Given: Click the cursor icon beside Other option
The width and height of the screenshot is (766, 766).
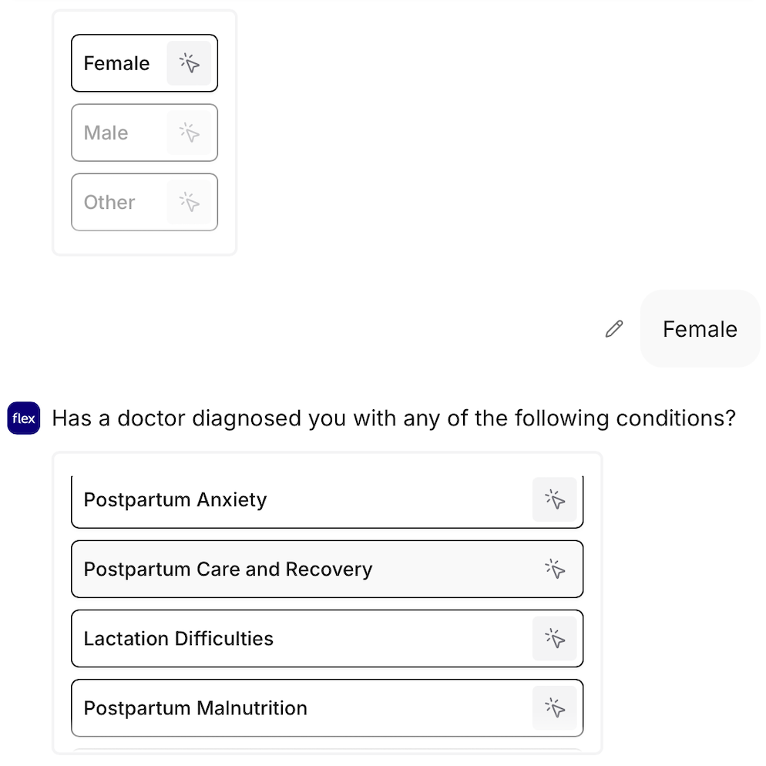Looking at the screenshot, I should (x=189, y=202).
